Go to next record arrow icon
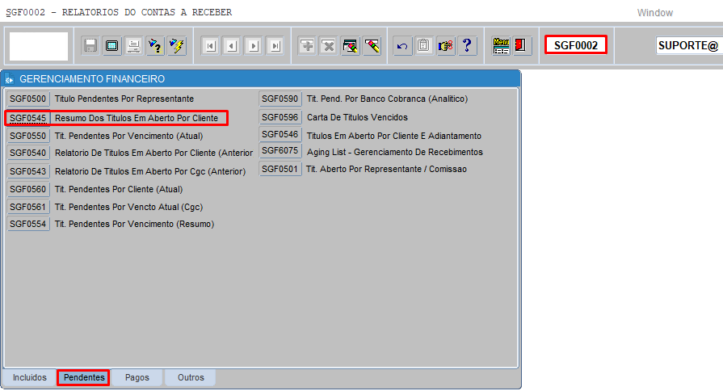This screenshot has width=723, height=391. (254, 46)
